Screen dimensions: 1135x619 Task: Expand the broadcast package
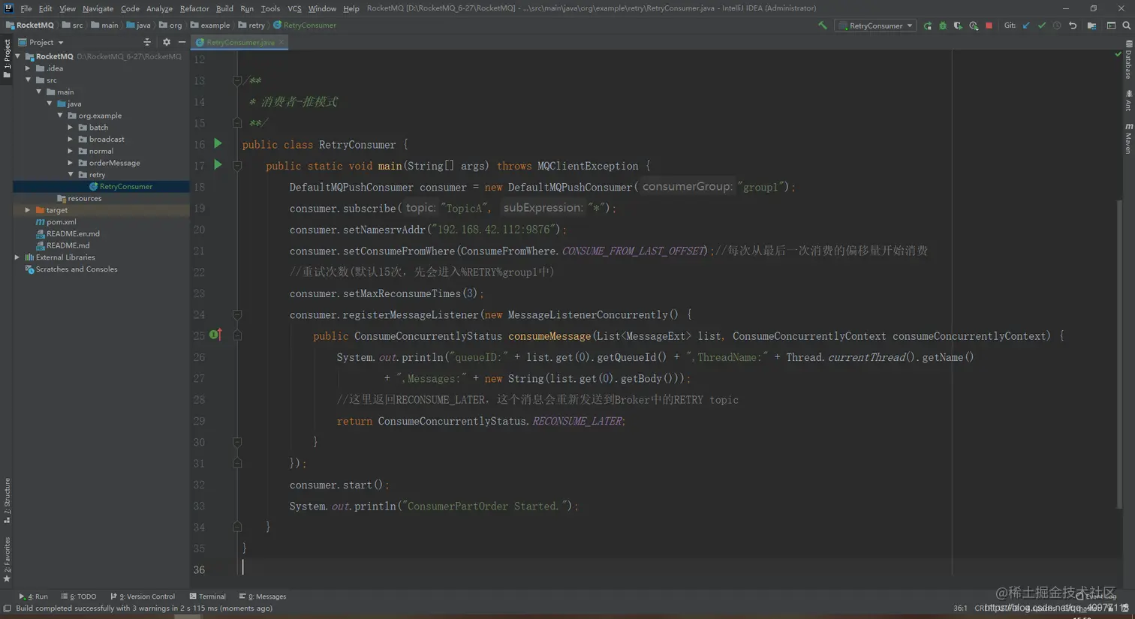point(71,139)
